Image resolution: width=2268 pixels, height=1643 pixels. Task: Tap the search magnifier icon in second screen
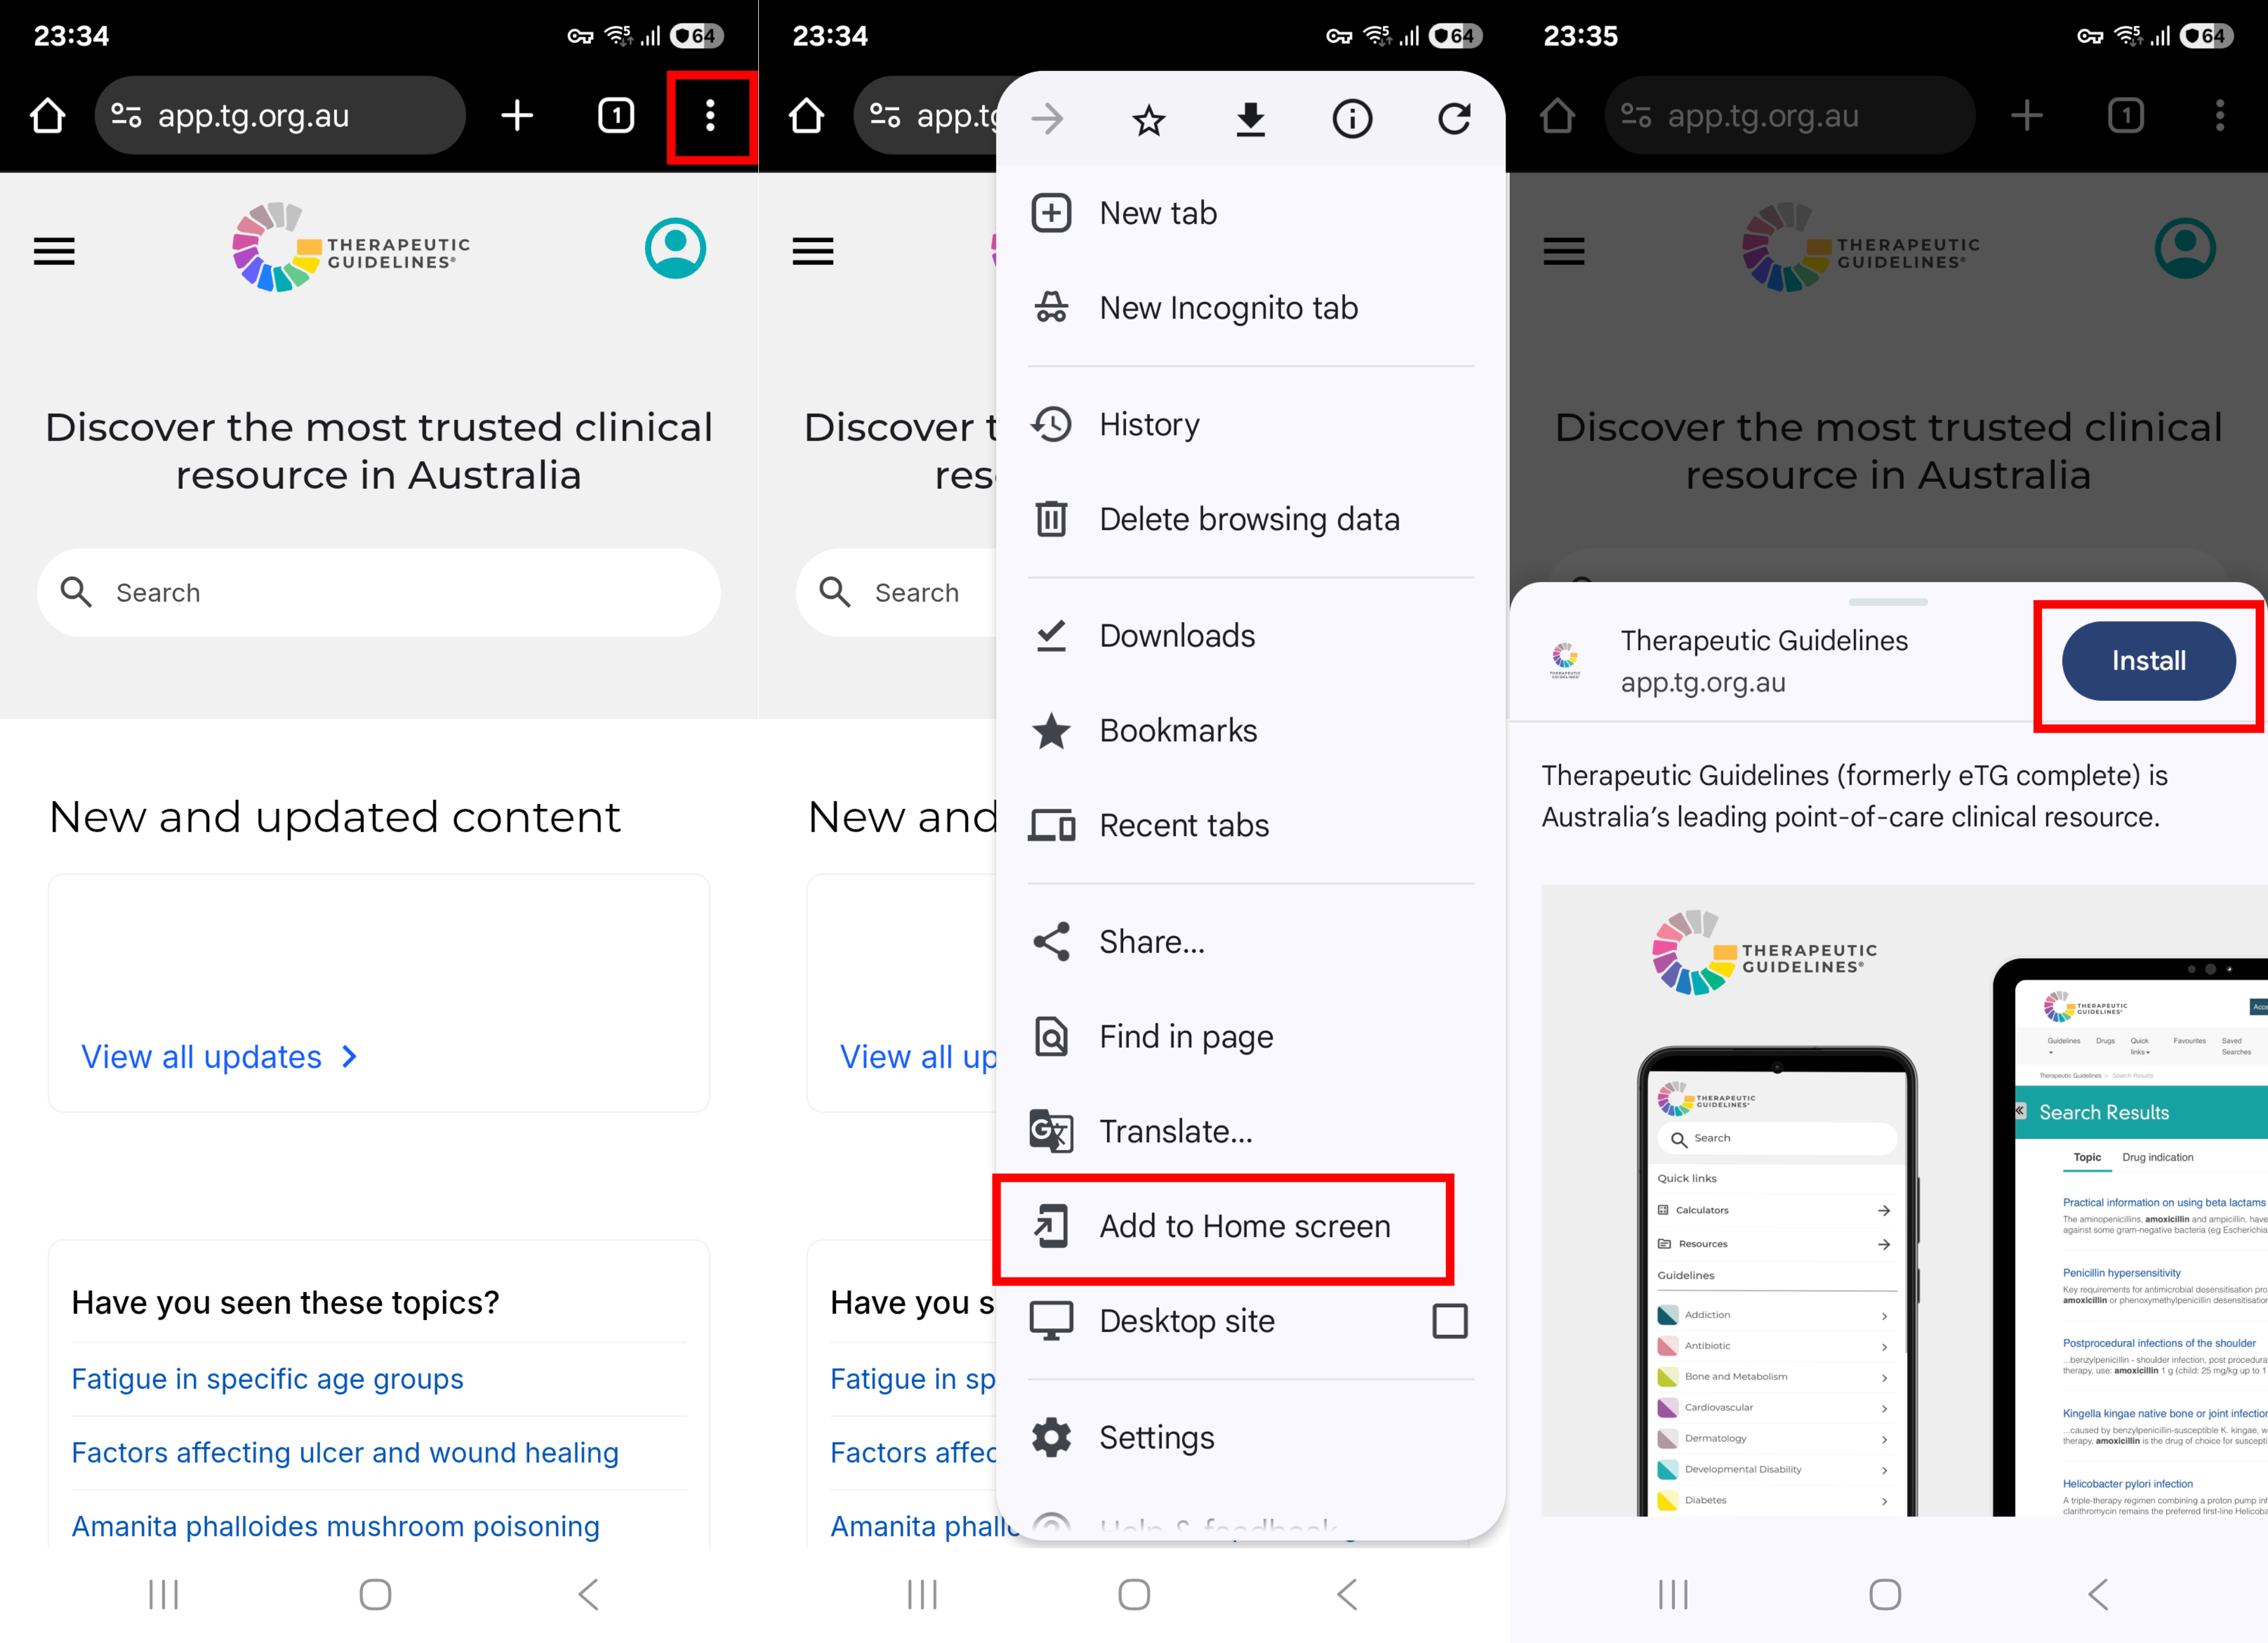pyautogui.click(x=835, y=592)
